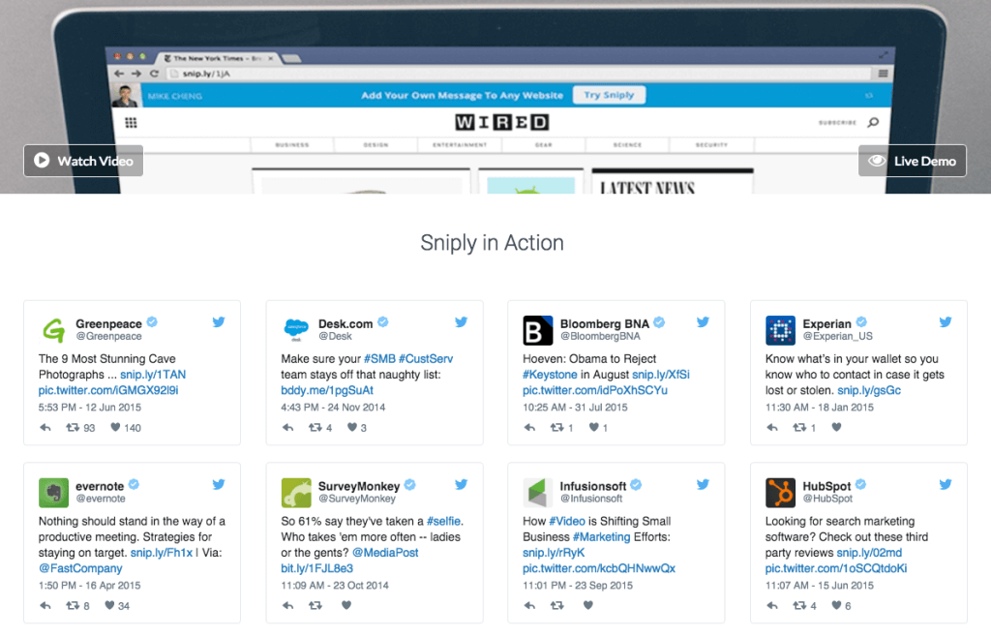Like the SurveyMonkey tweet
The height and width of the screenshot is (637, 991).
coord(346,605)
